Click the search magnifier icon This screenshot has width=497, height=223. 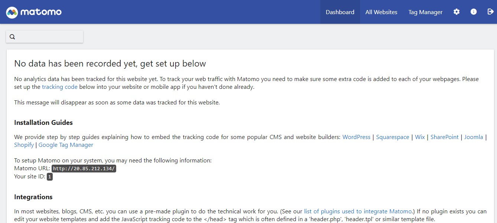pos(12,37)
